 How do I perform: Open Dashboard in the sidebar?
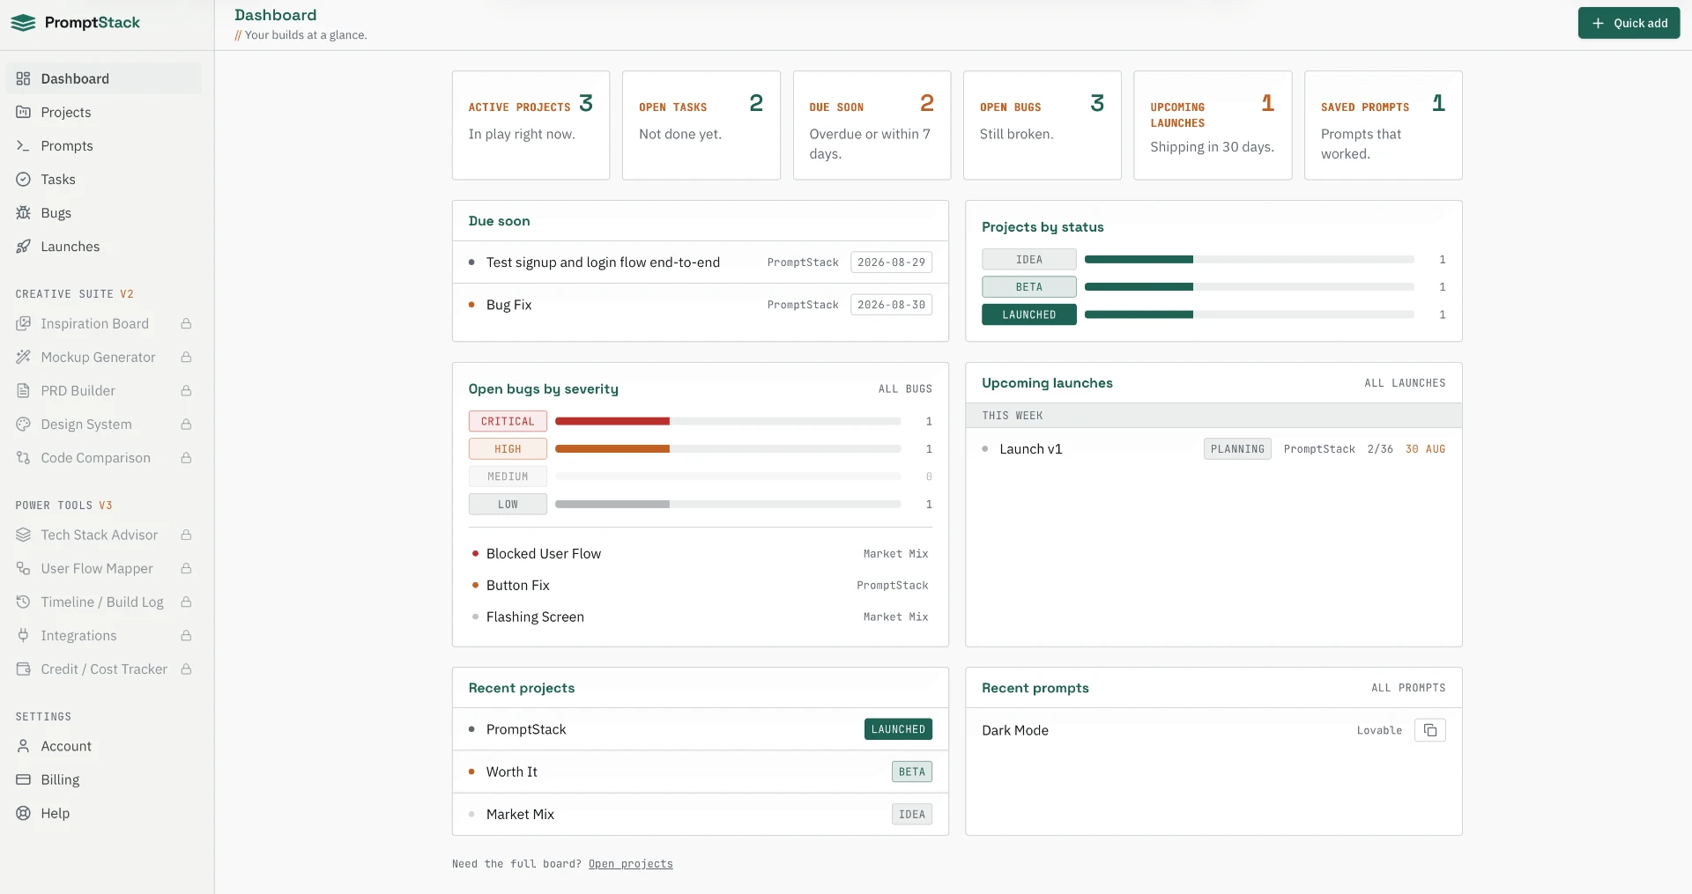point(104,78)
